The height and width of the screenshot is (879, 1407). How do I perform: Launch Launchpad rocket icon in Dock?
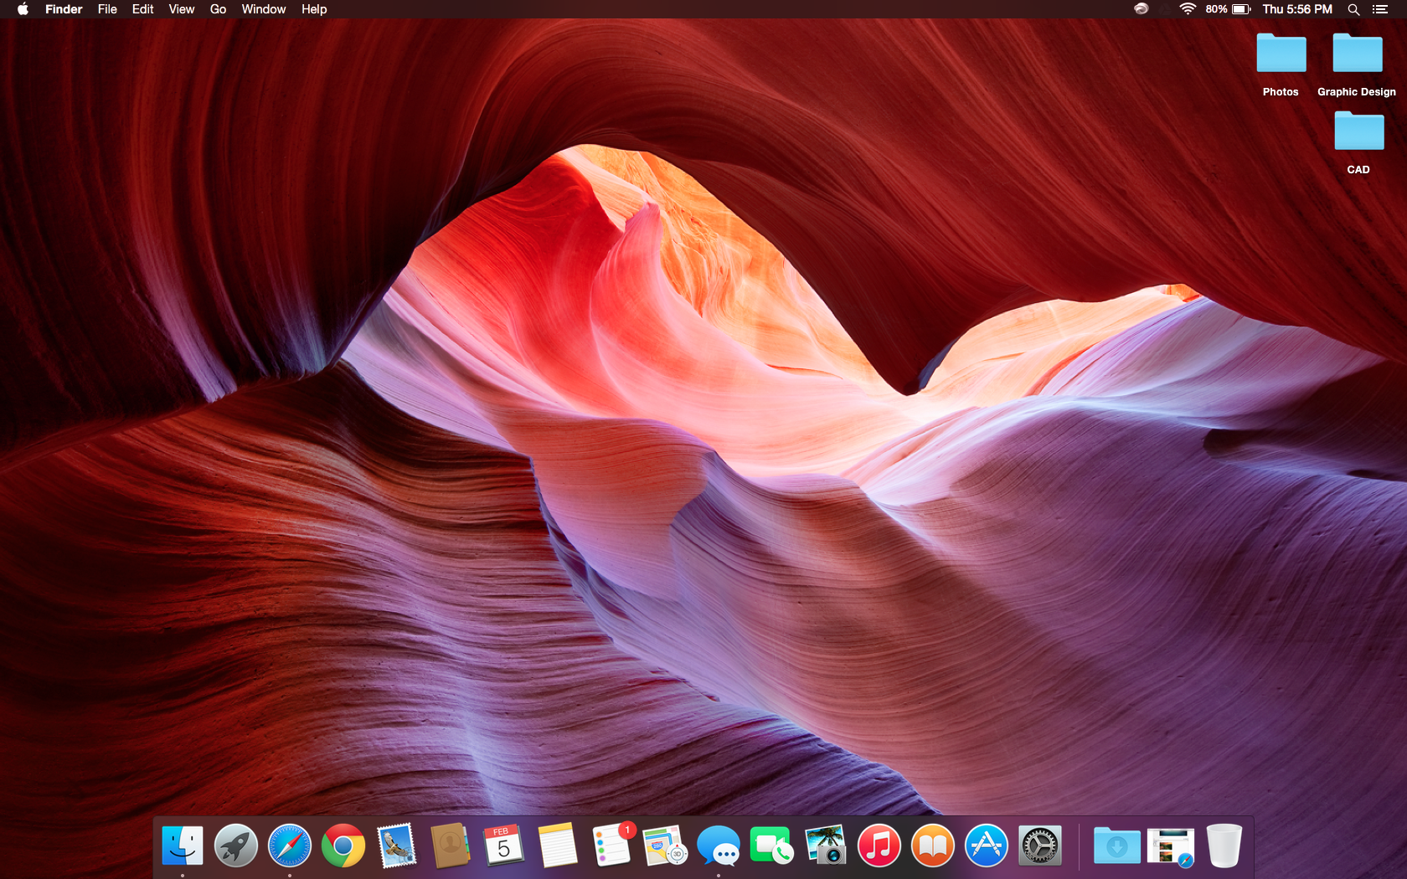(x=235, y=846)
